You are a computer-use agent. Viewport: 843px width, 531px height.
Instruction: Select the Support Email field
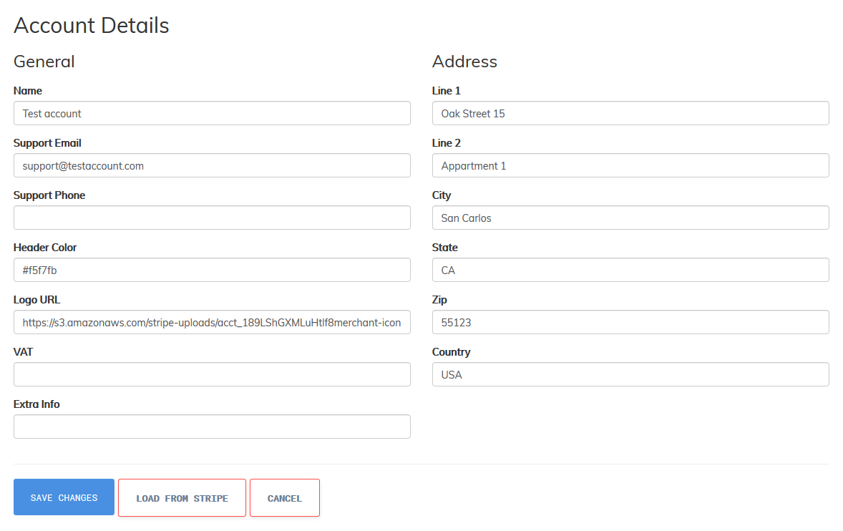click(x=212, y=165)
